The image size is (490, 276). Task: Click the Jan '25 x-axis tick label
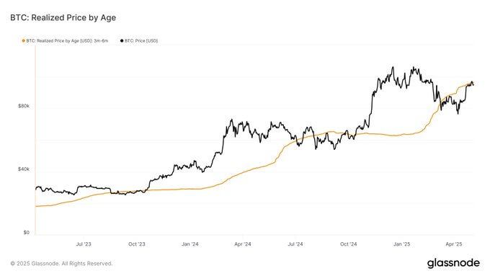[402, 244]
